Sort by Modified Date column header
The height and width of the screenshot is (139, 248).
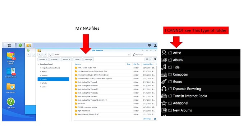(x=148, y=64)
